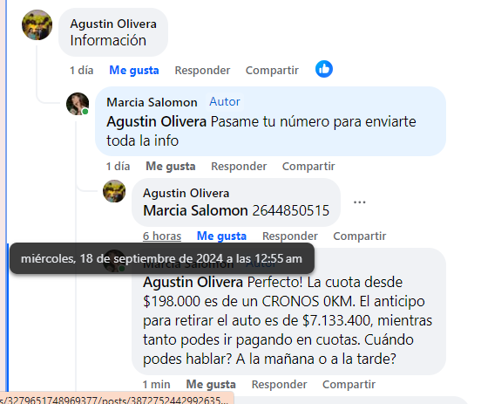
Task: Open Agustin Olivera's small avatar on the phone number reply
Action: (114, 191)
